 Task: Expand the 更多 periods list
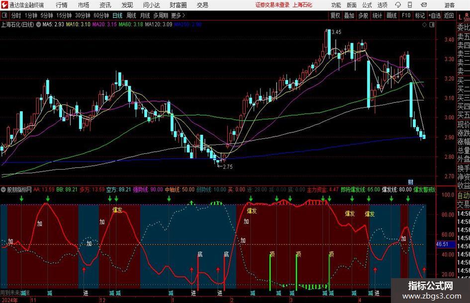[x=178, y=15]
